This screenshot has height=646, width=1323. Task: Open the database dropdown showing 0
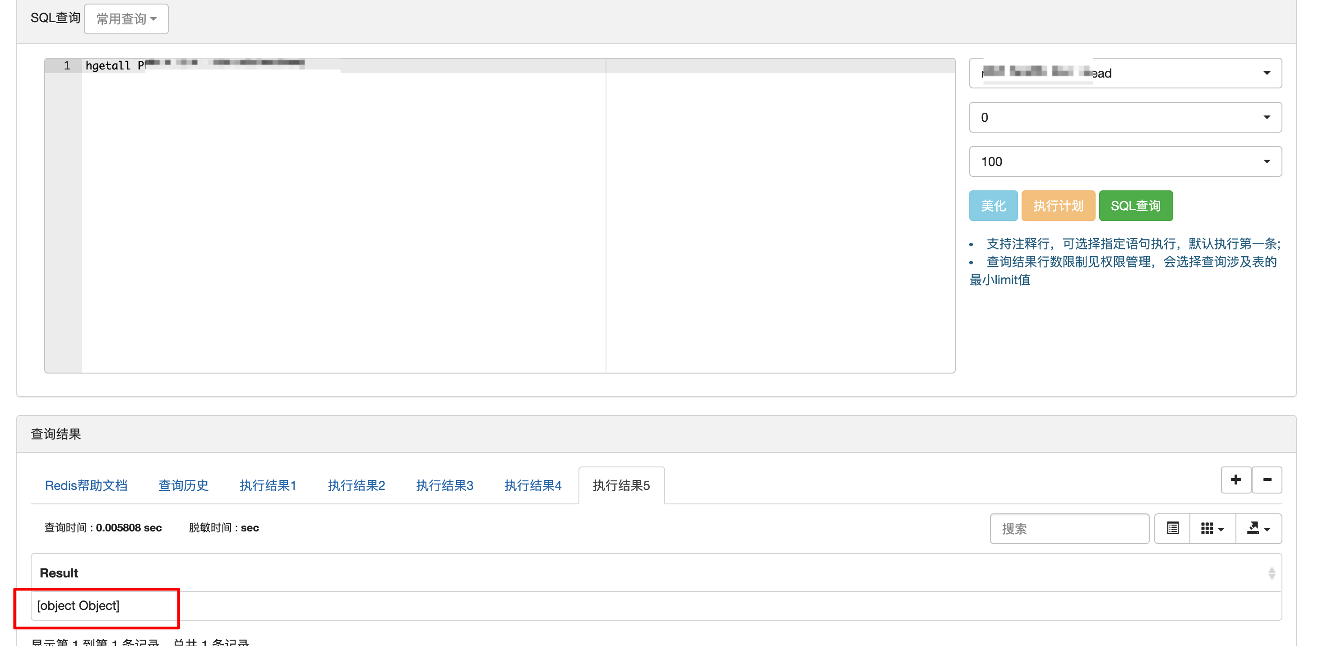pyautogui.click(x=1125, y=118)
